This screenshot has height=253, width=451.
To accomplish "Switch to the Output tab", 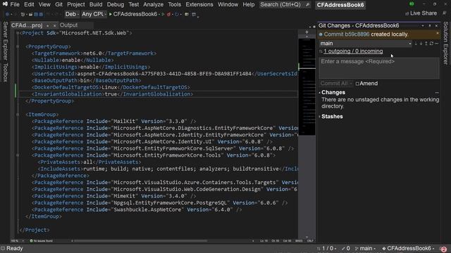I will [68, 25].
